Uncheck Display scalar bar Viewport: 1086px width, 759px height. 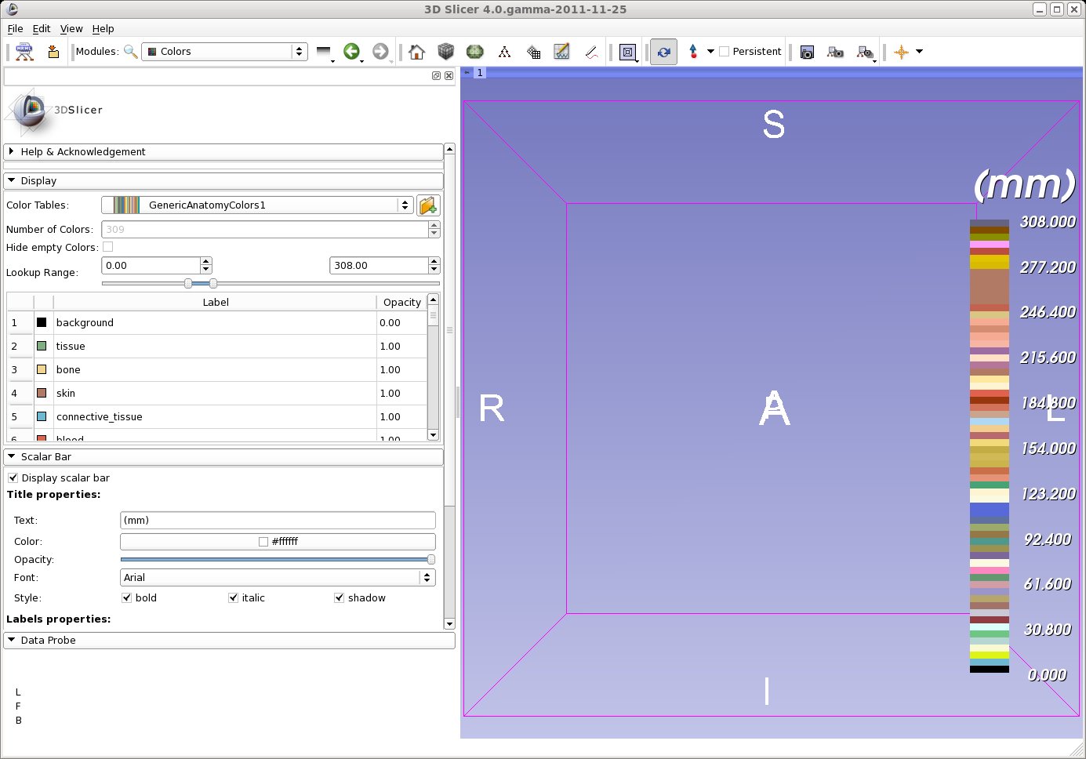13,478
